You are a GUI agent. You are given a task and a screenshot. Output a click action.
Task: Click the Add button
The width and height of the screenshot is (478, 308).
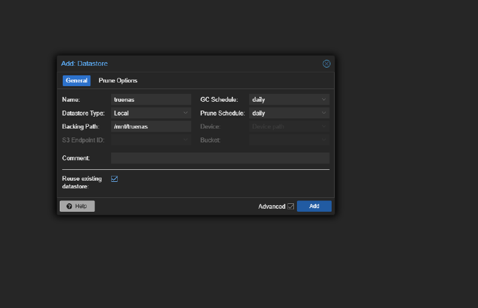click(x=314, y=206)
